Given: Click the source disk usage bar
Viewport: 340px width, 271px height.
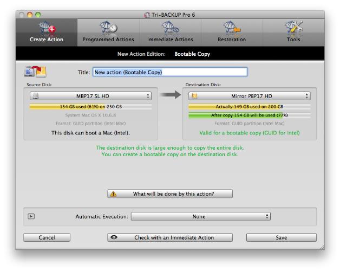Looking at the screenshot, I should [90, 107].
